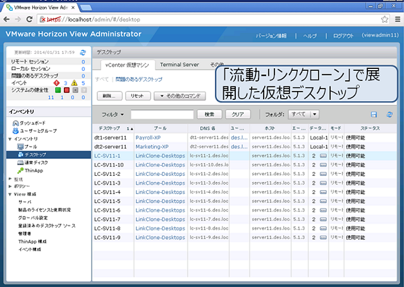Click the browser back arrow
This screenshot has height=287, width=404.
point(7,20)
